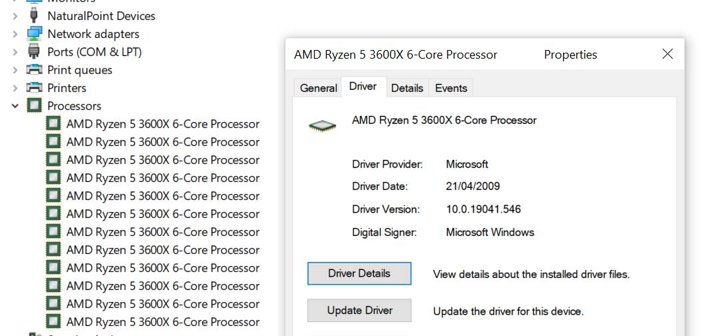Open the Details tab
The image size is (718, 336).
point(407,88)
